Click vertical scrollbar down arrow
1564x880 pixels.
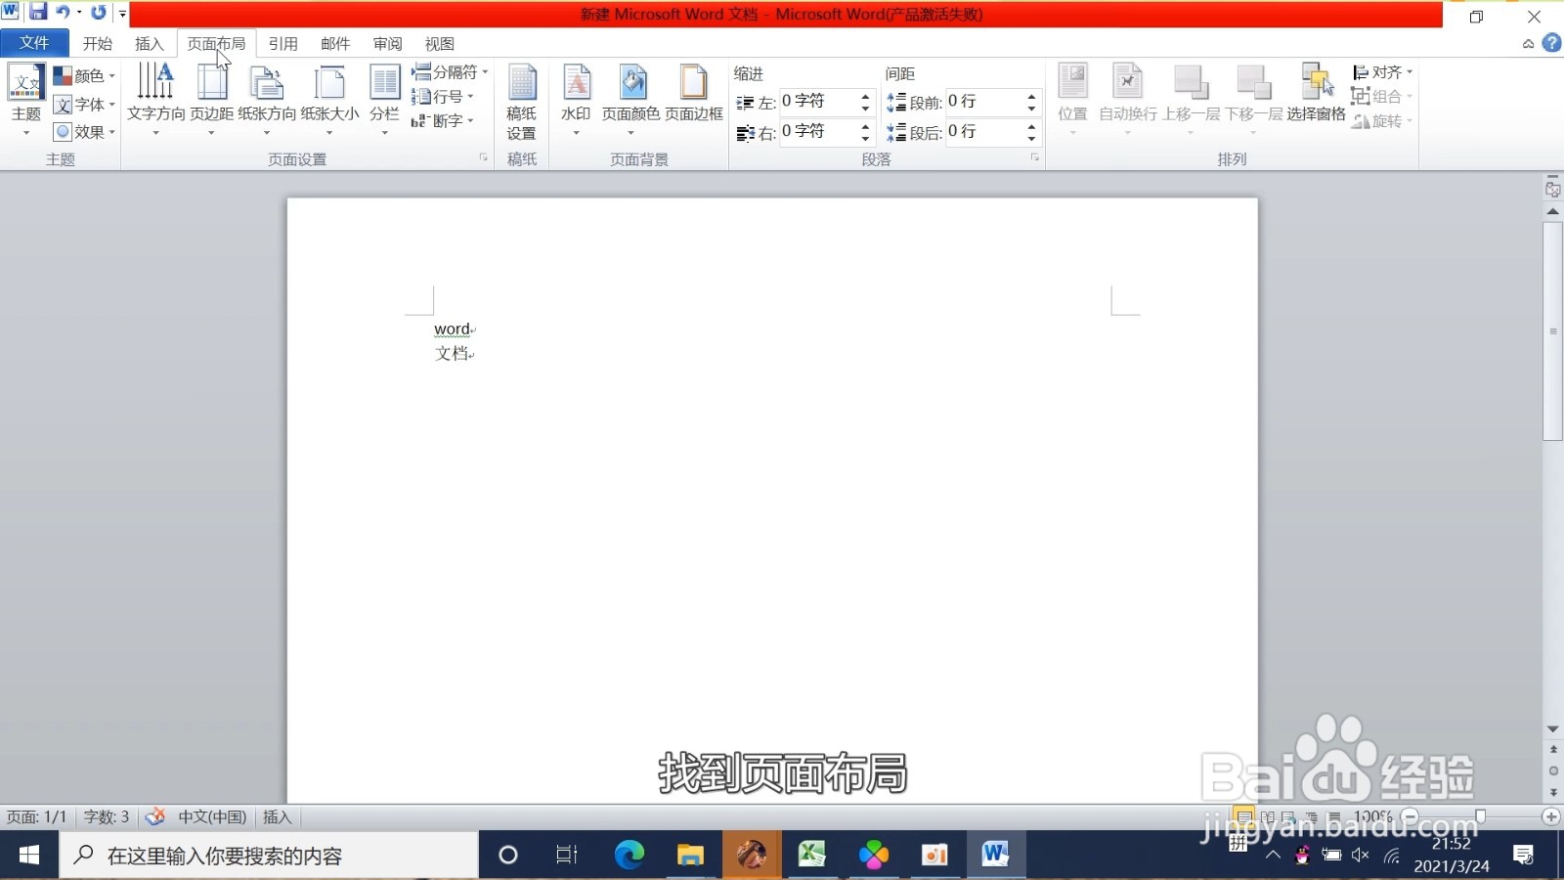click(1552, 729)
